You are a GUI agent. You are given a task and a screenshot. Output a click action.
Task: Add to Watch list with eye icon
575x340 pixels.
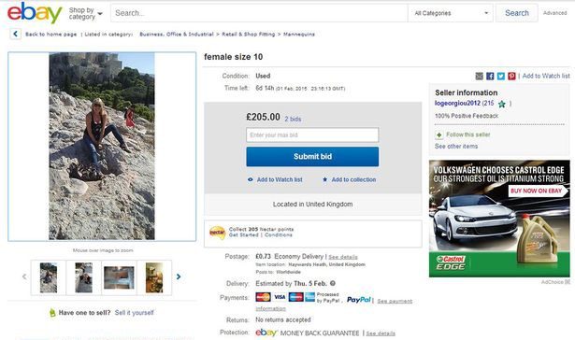point(275,179)
